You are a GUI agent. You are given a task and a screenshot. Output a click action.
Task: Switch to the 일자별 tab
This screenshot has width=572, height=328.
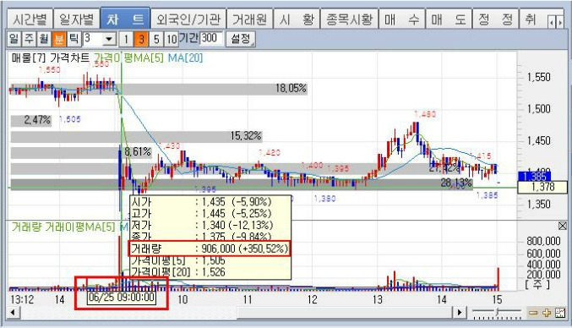[x=77, y=19]
